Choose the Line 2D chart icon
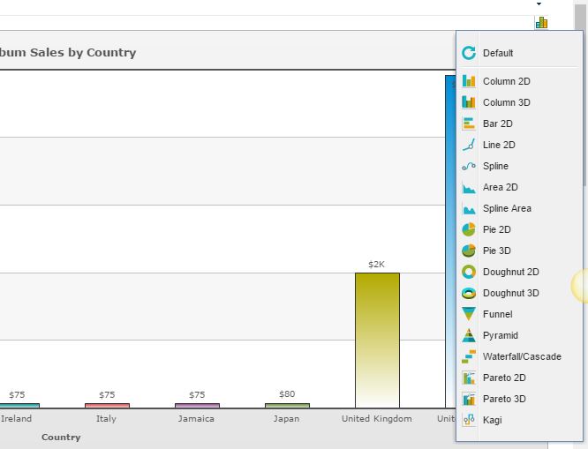This screenshot has height=449, width=588. click(469, 145)
